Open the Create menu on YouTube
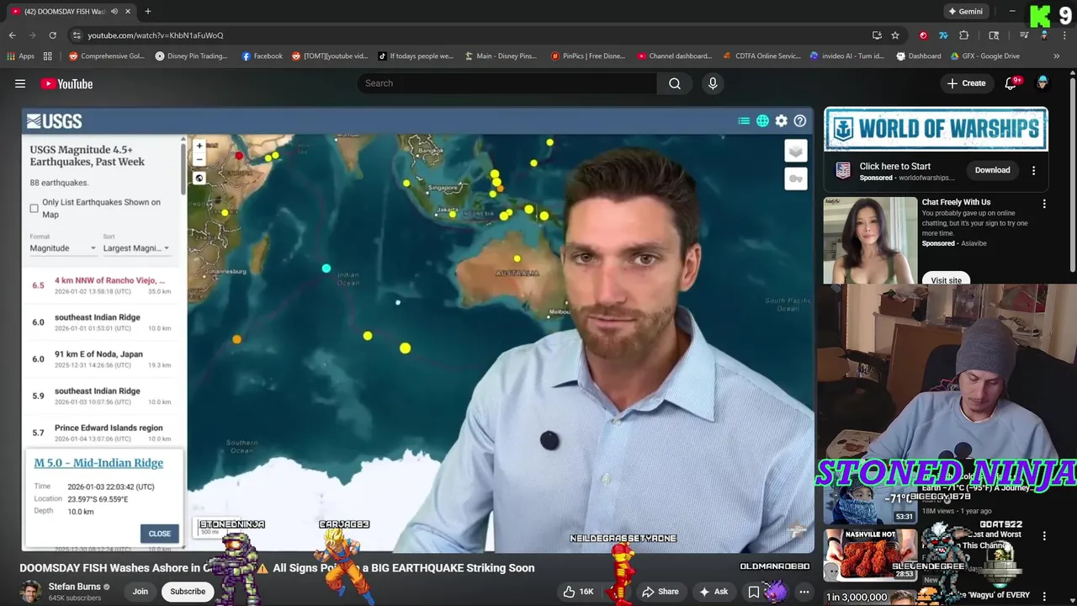 pyautogui.click(x=966, y=83)
